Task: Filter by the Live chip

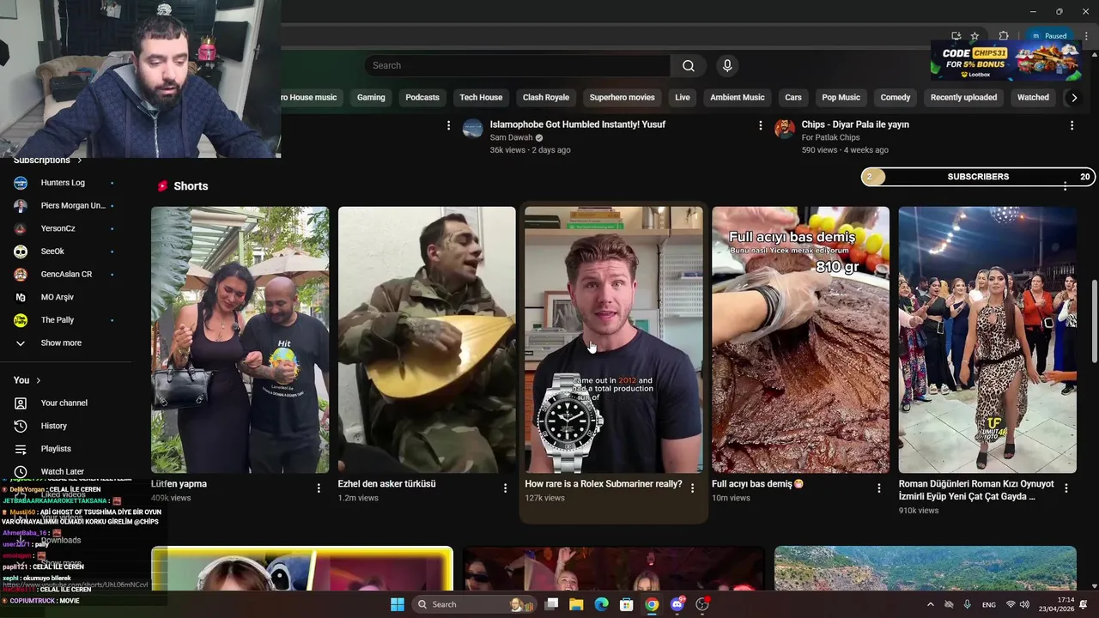Action: tap(683, 98)
